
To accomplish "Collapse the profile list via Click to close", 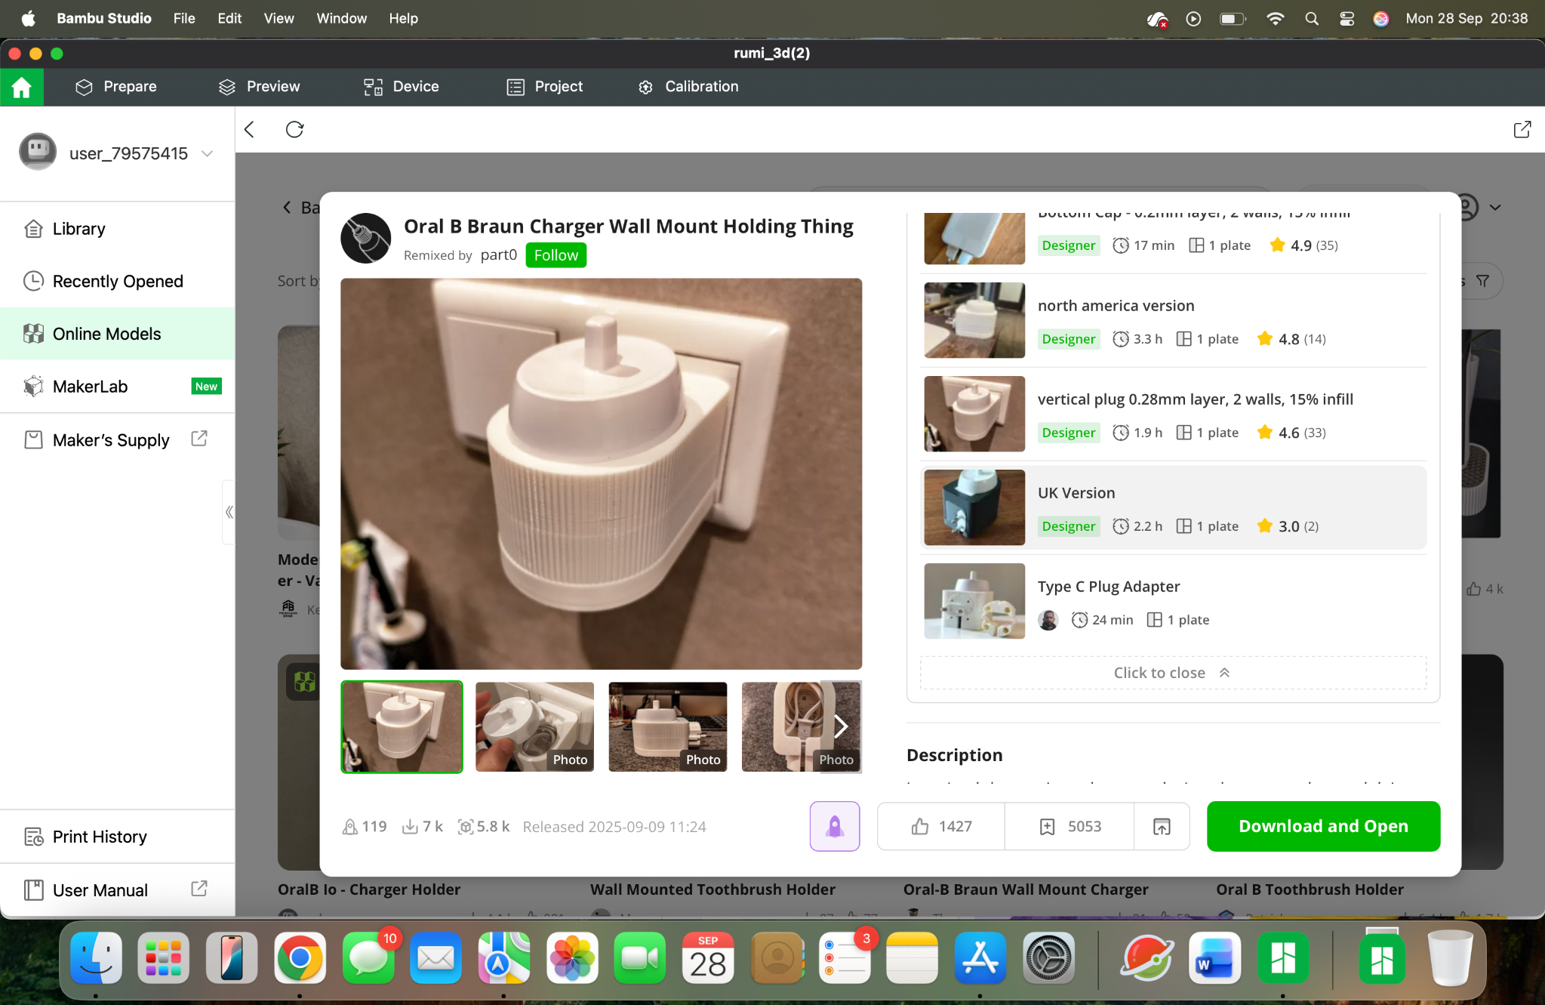I will pos(1174,673).
